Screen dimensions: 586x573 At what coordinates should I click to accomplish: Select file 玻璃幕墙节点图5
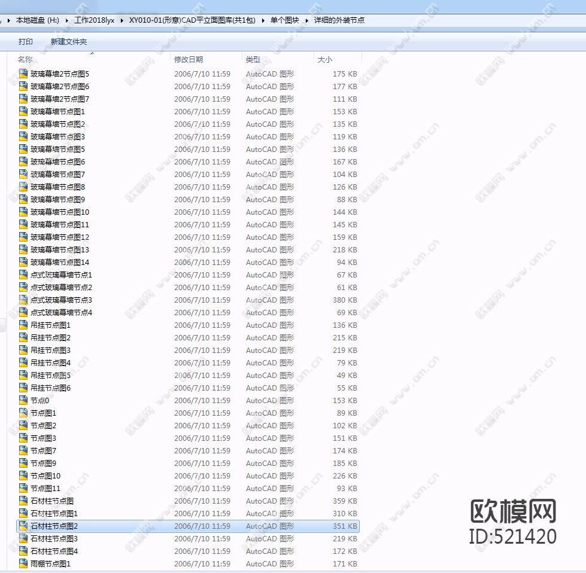pos(57,149)
